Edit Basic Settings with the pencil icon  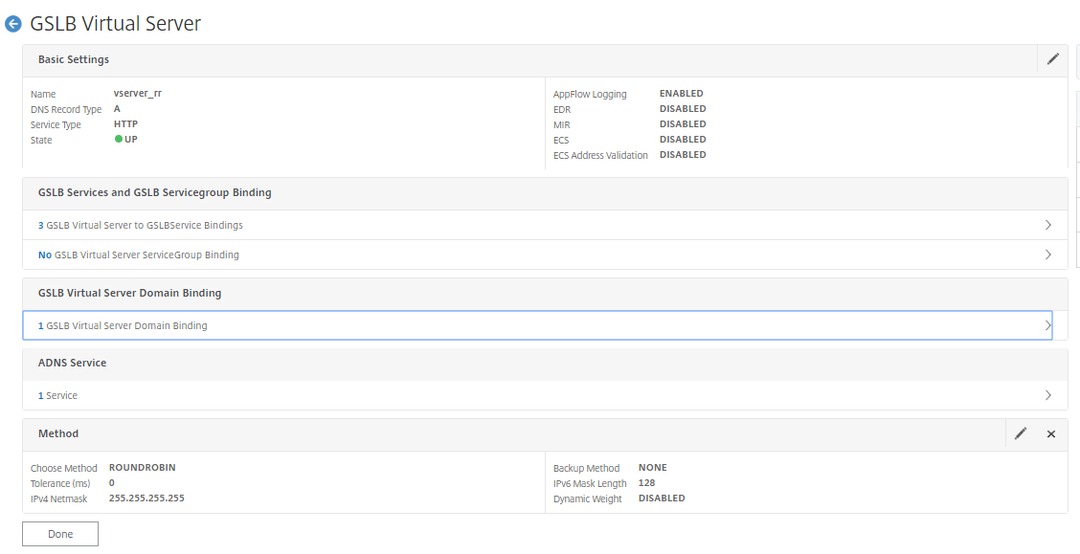coord(1052,59)
